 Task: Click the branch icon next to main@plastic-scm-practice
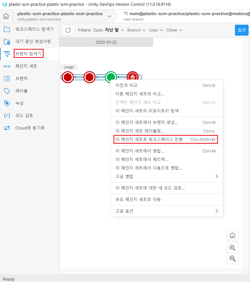(126, 13)
